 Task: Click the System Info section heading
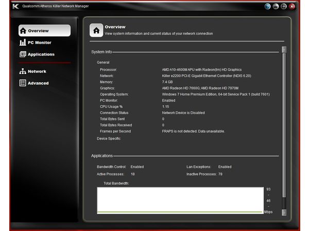pos(101,52)
